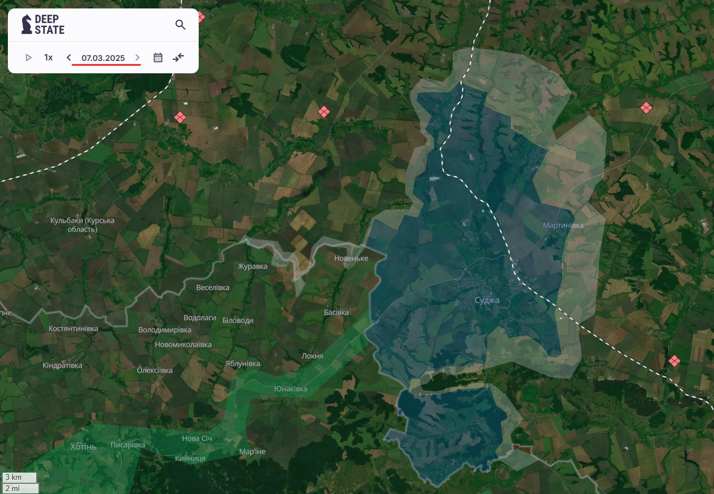Click the Хотінь town label
The image size is (714, 494).
[x=84, y=447]
